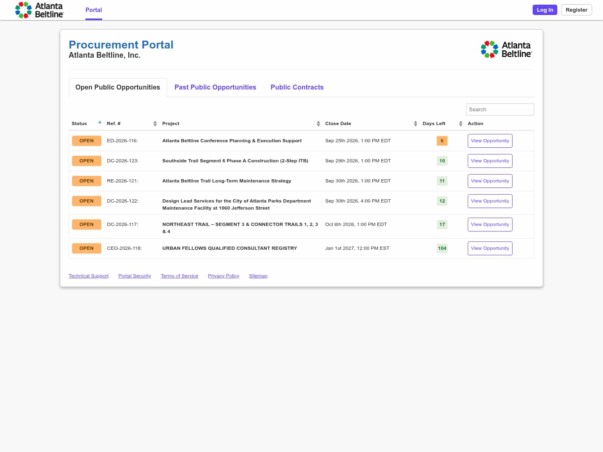Click the OPEN status badge for DC-2026-117

[87, 225]
